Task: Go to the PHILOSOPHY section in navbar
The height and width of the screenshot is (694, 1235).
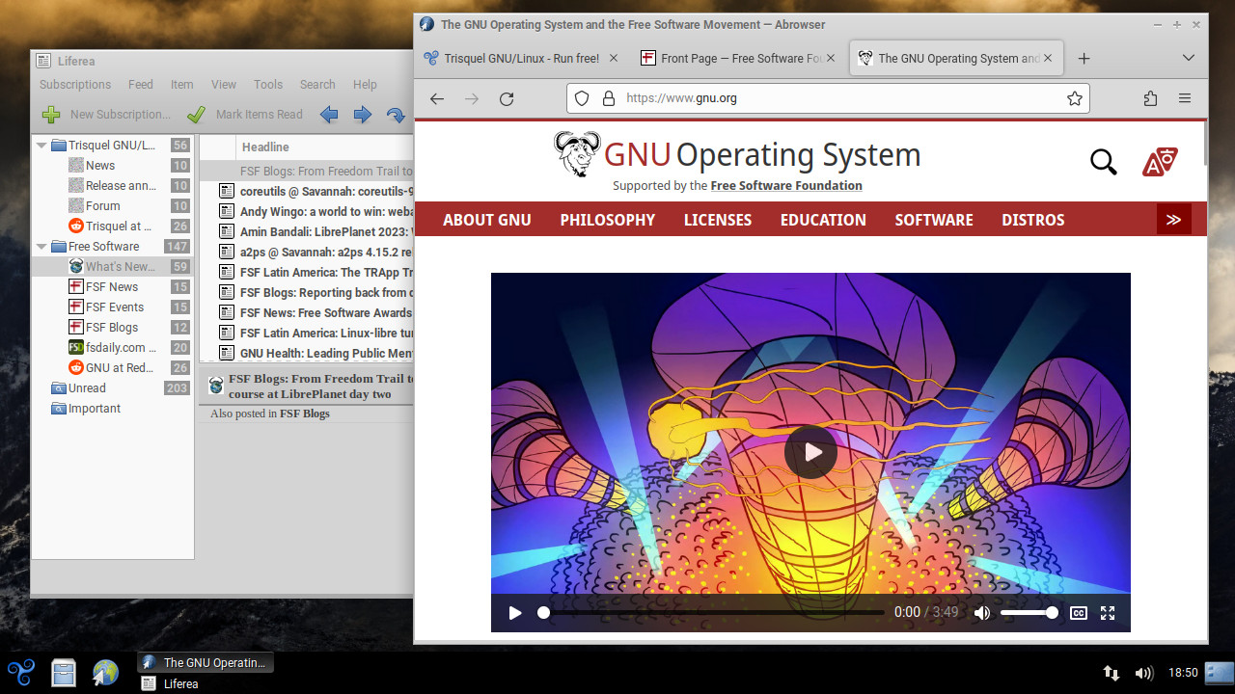Action: (x=607, y=220)
